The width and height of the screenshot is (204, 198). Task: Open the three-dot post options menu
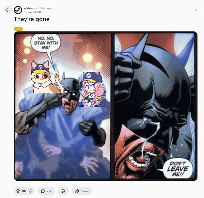[x=195, y=10]
